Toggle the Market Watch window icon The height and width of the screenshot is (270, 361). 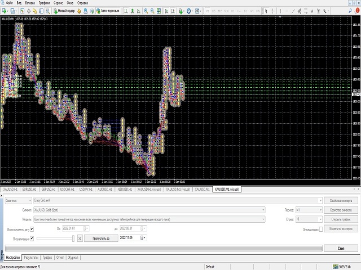click(22, 11)
